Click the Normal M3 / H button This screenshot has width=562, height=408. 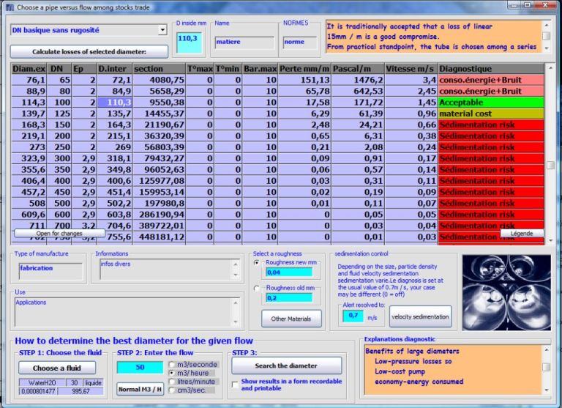pyautogui.click(x=140, y=389)
